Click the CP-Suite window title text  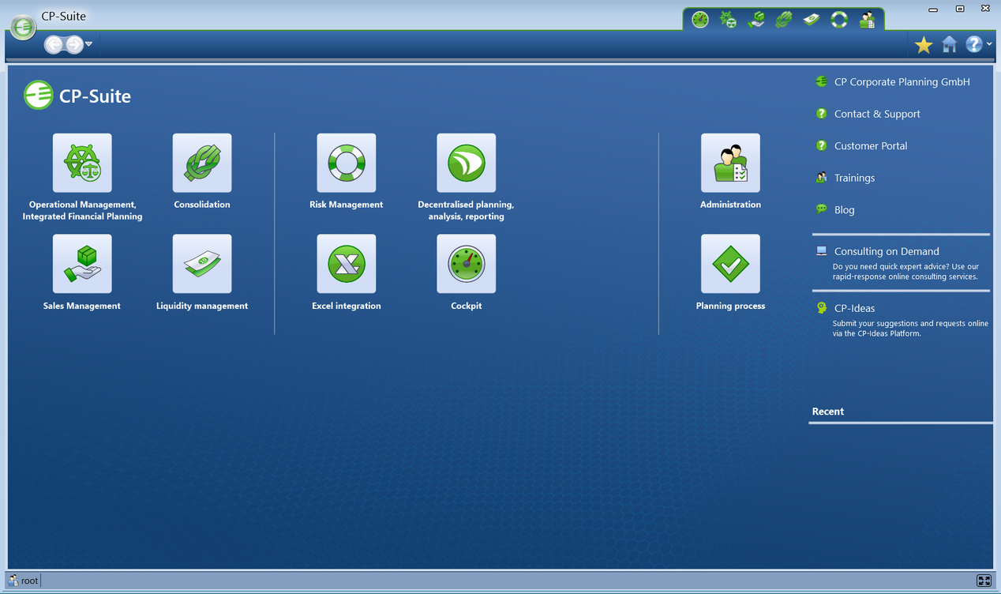point(64,16)
